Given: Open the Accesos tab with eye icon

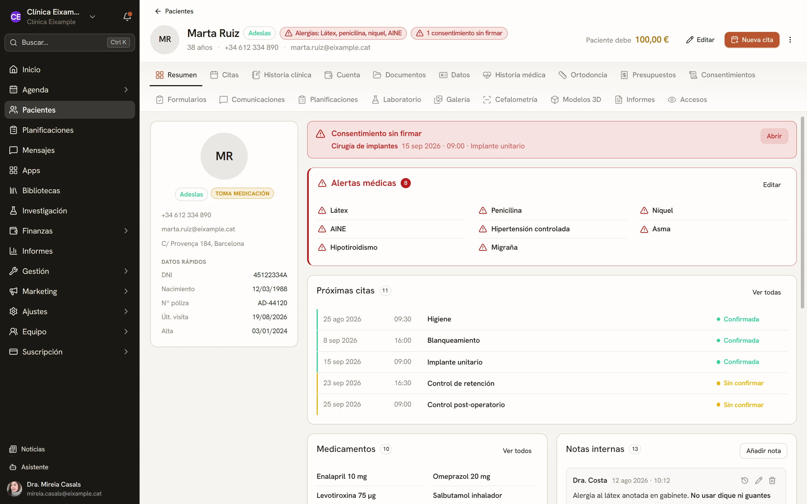Looking at the screenshot, I should point(687,100).
